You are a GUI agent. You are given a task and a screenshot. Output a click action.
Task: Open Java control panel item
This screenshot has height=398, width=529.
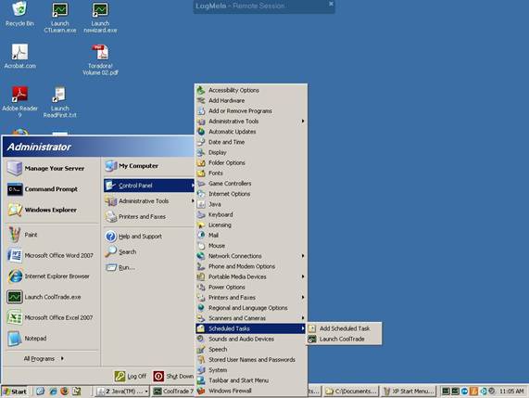tap(251, 204)
